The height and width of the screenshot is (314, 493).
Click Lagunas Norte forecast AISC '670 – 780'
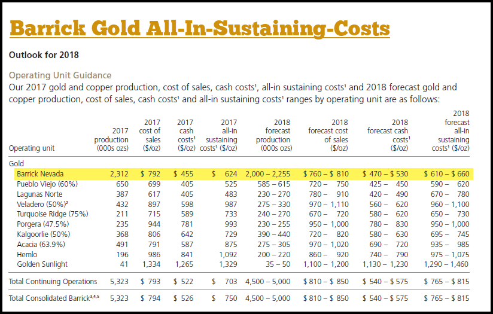coord(450,194)
